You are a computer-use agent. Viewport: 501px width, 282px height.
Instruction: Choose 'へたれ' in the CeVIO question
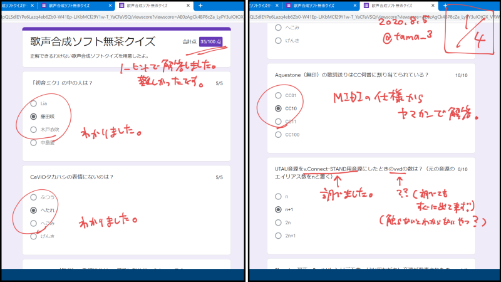coord(34,210)
